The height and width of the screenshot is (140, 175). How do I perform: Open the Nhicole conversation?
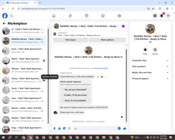(23, 70)
